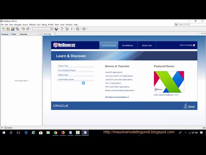
Task: Click the Open Project toolbar icon
Action: tap(13, 29)
